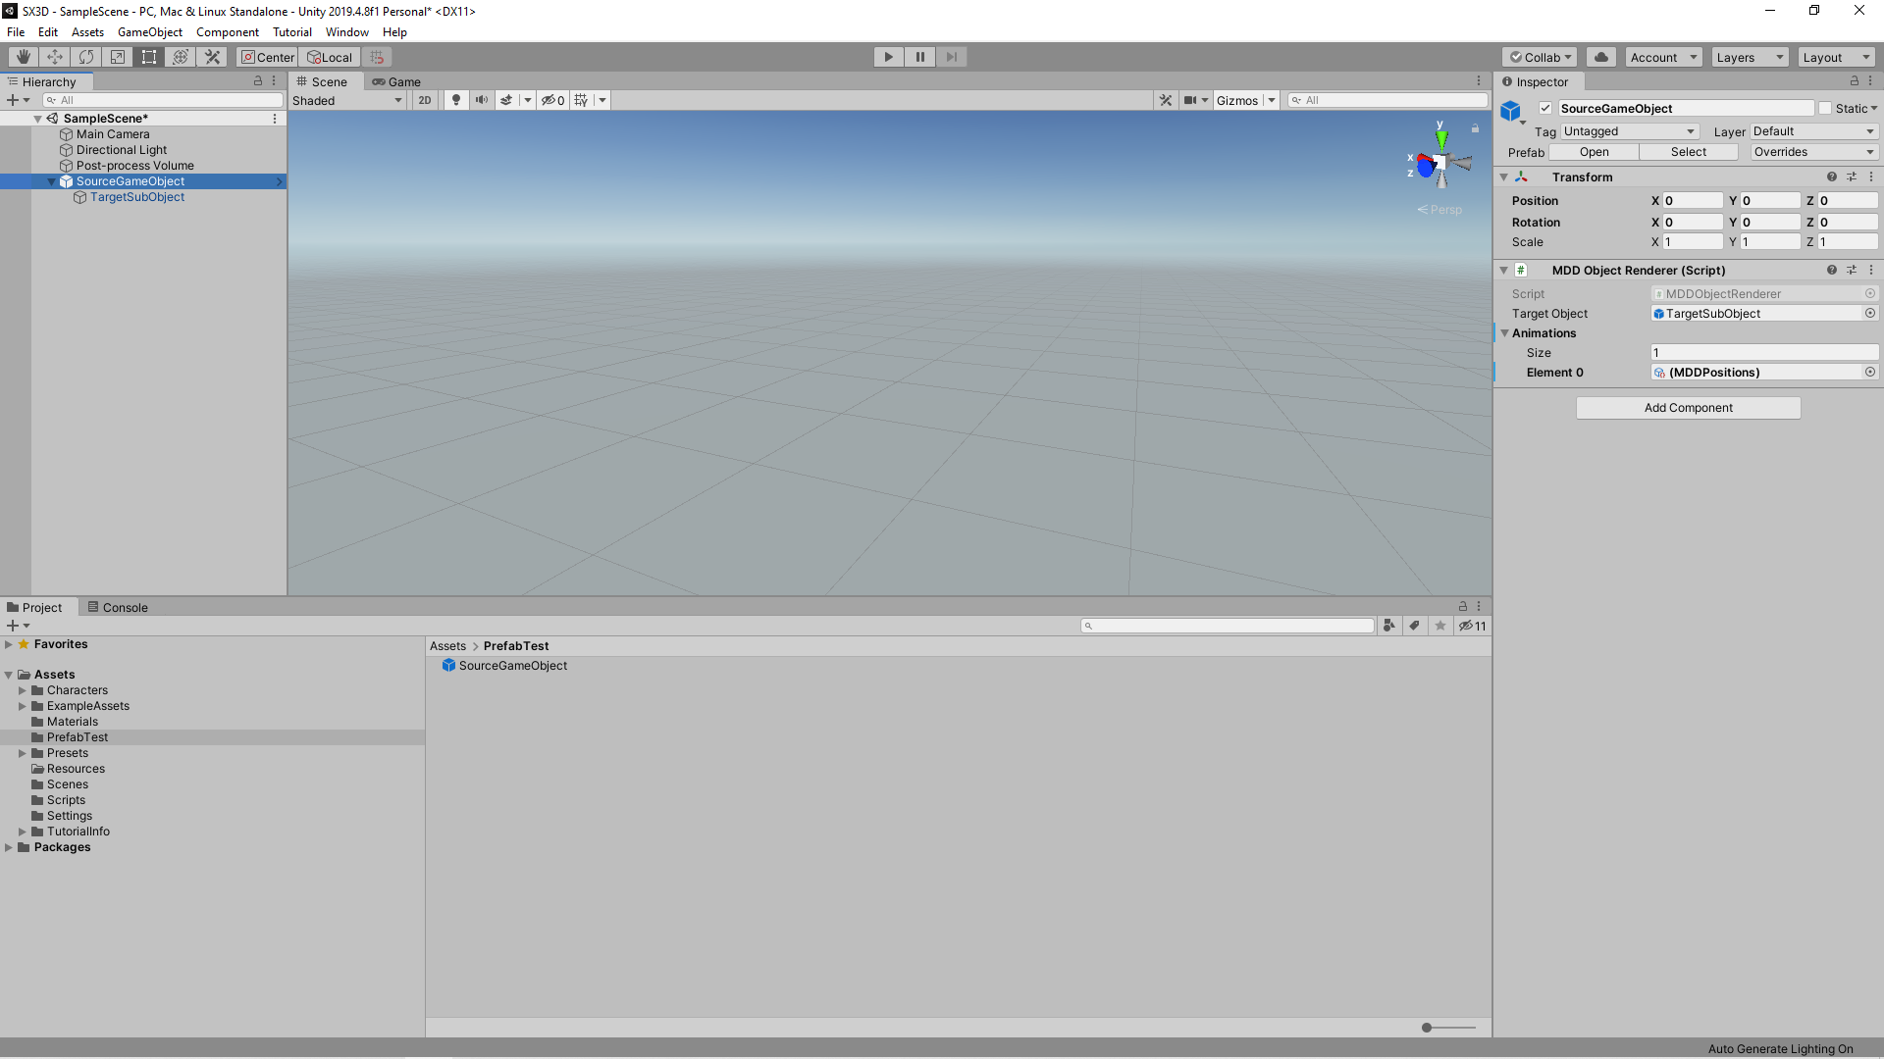This screenshot has width=1884, height=1059.
Task: Toggle the 2D scene view mode
Action: point(425,99)
